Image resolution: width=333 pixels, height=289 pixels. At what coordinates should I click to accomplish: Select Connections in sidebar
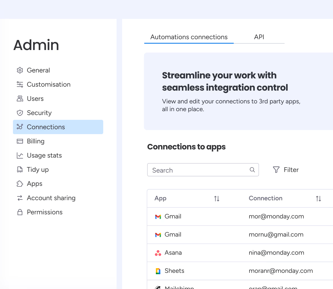[x=58, y=127]
